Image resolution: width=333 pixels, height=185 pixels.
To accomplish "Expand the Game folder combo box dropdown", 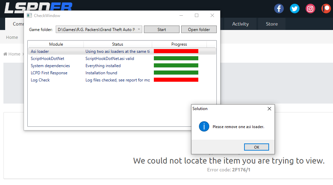I will (x=139, y=29).
